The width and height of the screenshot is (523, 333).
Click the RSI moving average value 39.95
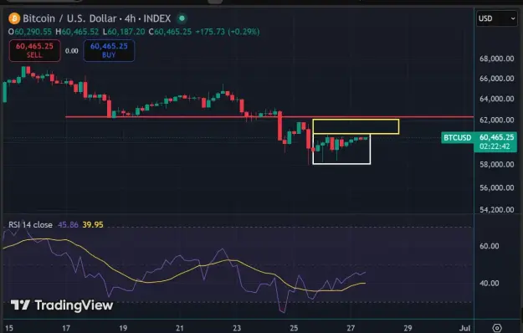tap(93, 225)
